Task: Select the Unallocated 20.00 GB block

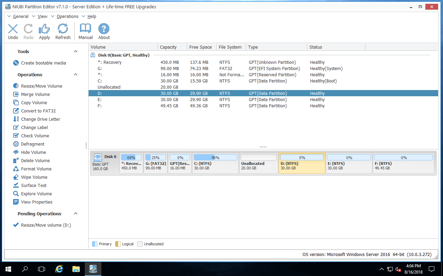Action: pos(259,163)
